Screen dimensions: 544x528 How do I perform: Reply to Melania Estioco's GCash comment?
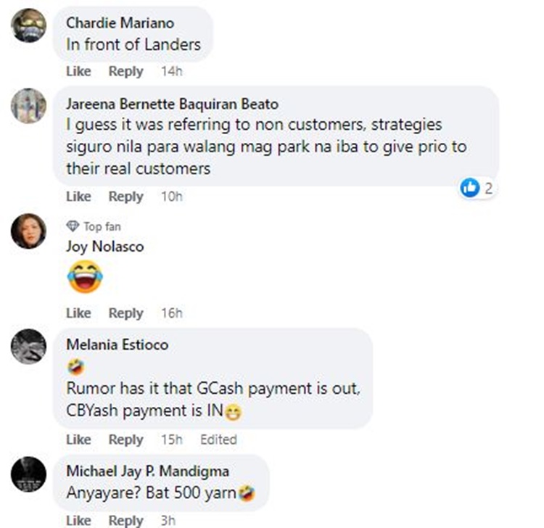(x=126, y=440)
